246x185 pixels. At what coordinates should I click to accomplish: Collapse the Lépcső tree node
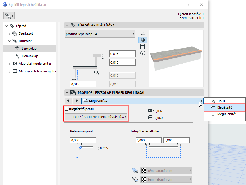pyautogui.click(x=7, y=26)
